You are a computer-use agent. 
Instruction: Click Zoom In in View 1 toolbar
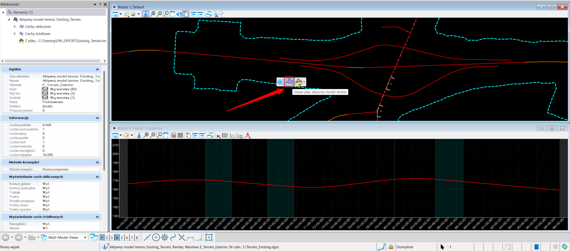(x=153, y=14)
